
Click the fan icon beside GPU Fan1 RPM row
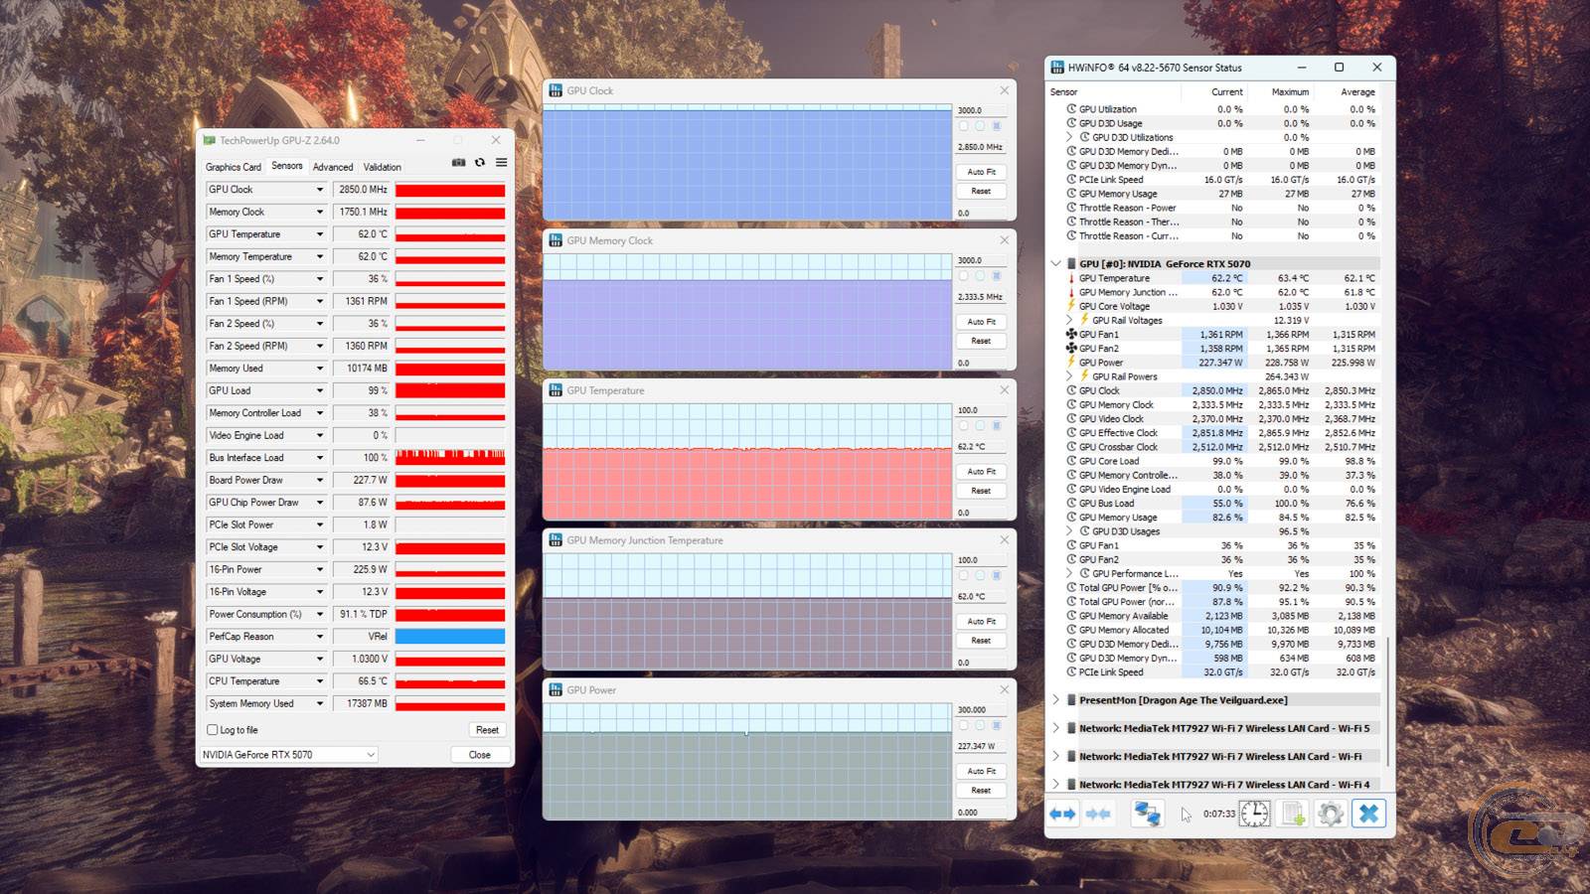pyautogui.click(x=1071, y=335)
